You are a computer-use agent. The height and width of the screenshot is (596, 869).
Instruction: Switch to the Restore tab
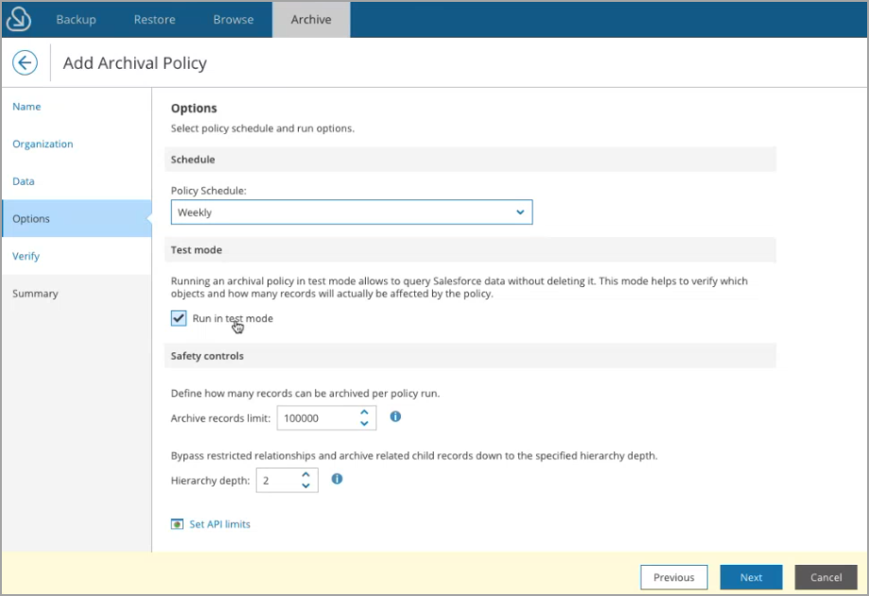(x=155, y=20)
